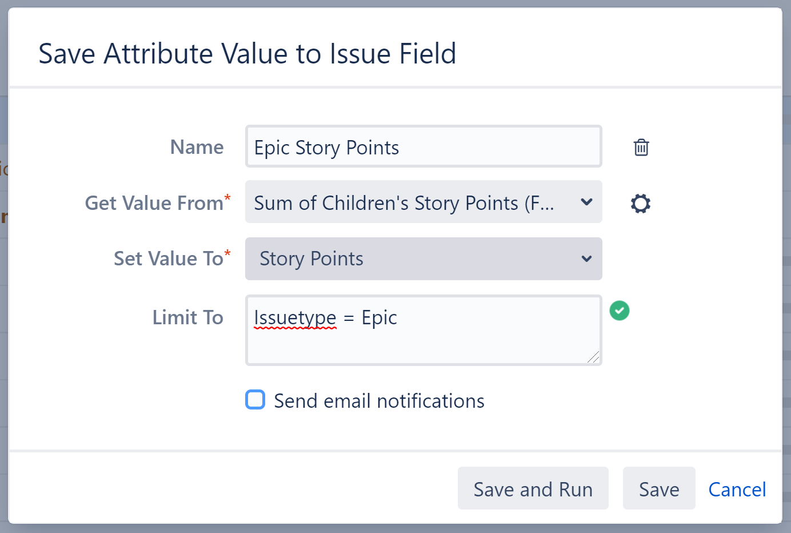
Task: Click the 'Send email notifications' label text
Action: coord(379,401)
